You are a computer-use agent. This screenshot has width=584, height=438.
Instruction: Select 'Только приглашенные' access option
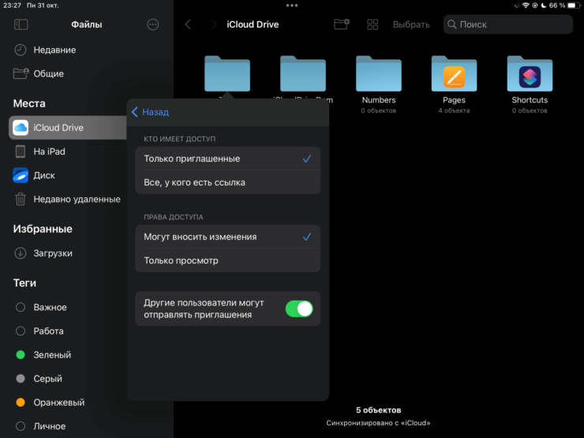pos(227,159)
